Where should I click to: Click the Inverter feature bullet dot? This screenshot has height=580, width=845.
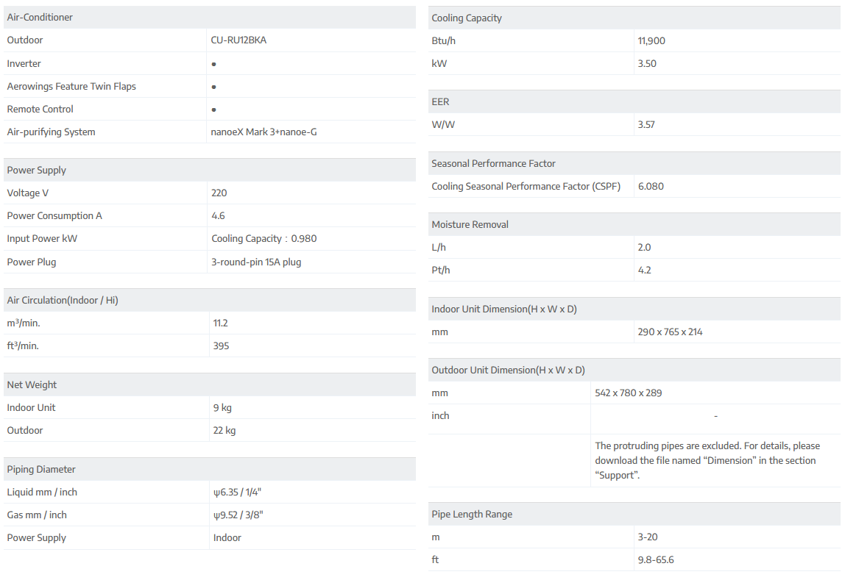(213, 64)
